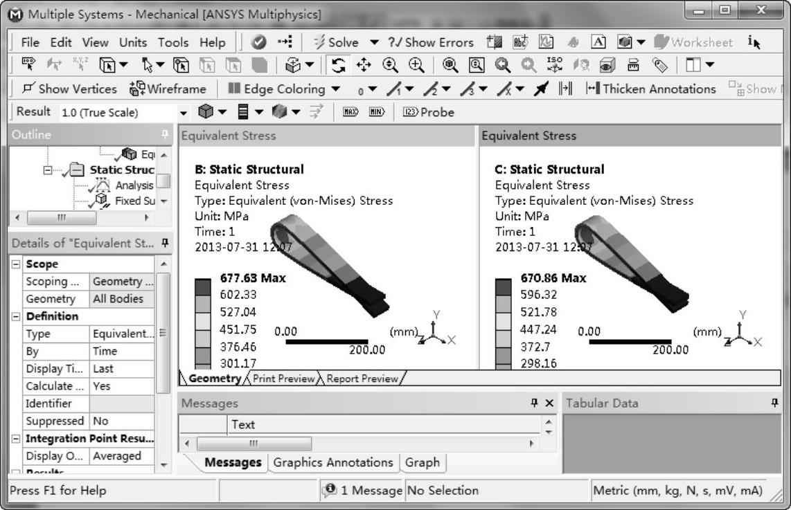Collapse the Definition section
This screenshot has width=791, height=510.
tap(16, 316)
